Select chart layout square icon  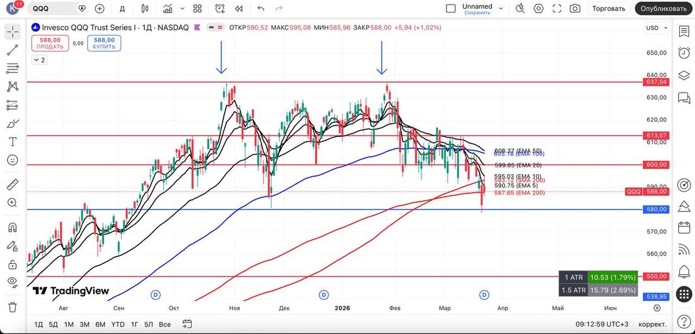point(451,9)
